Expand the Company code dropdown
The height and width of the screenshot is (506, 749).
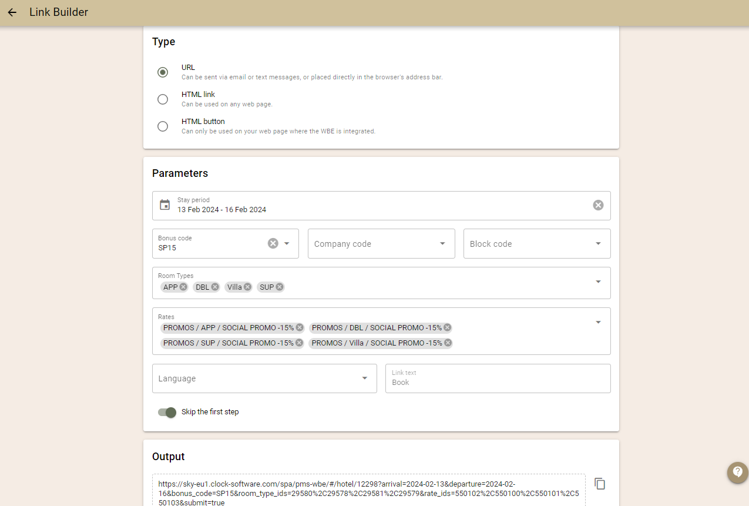(x=442, y=244)
